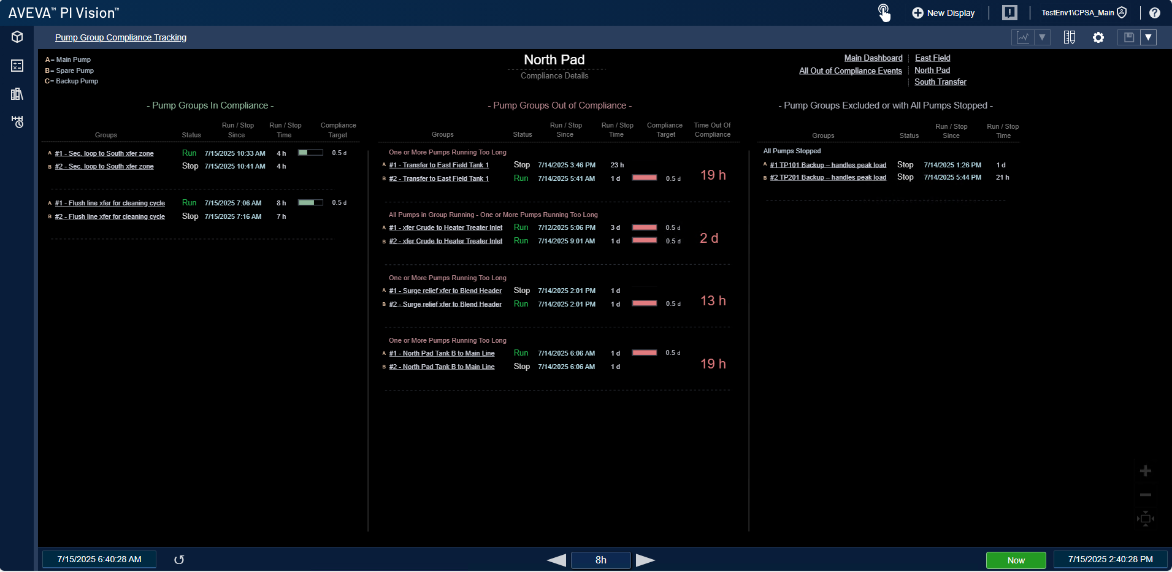Expand the save options dropdown arrow
The height and width of the screenshot is (572, 1172).
pos(1148,38)
